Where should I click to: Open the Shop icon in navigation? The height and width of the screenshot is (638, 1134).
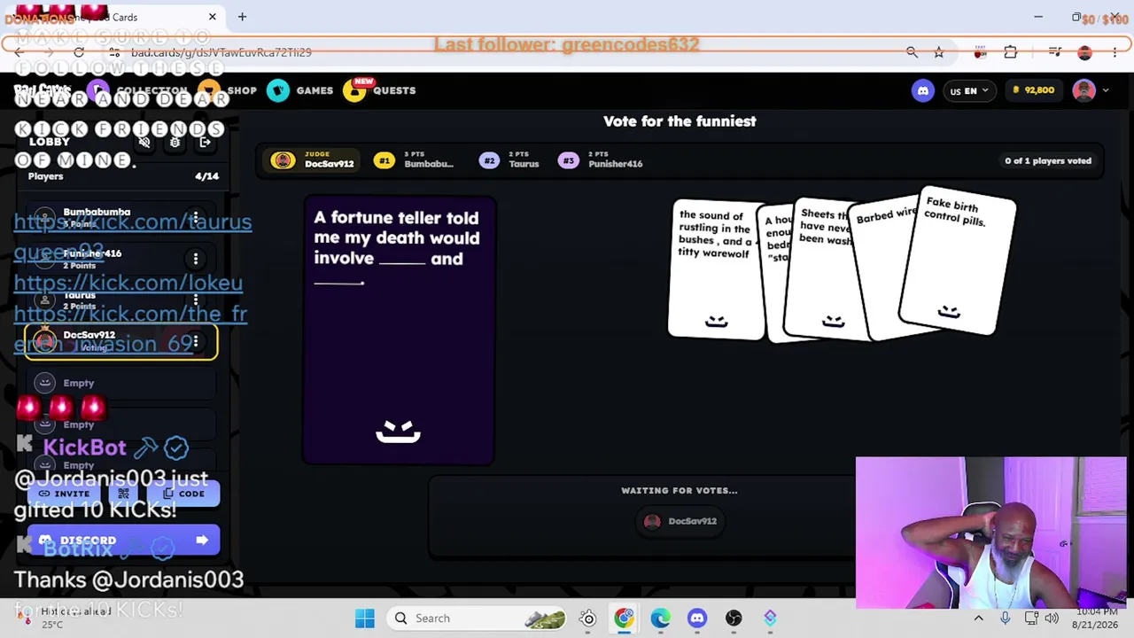209,90
